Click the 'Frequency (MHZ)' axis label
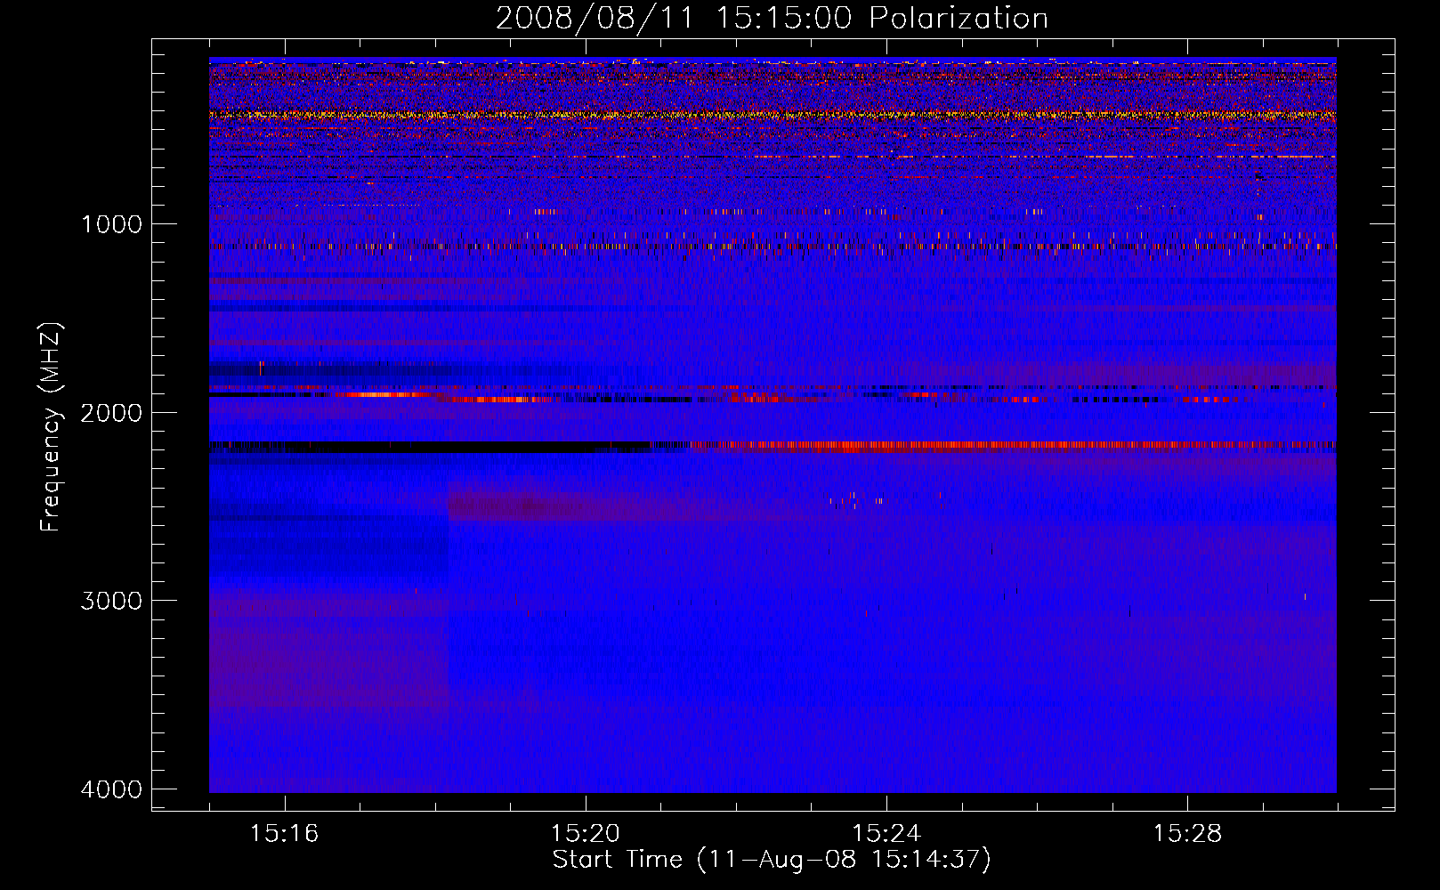1440x890 pixels. [x=51, y=427]
